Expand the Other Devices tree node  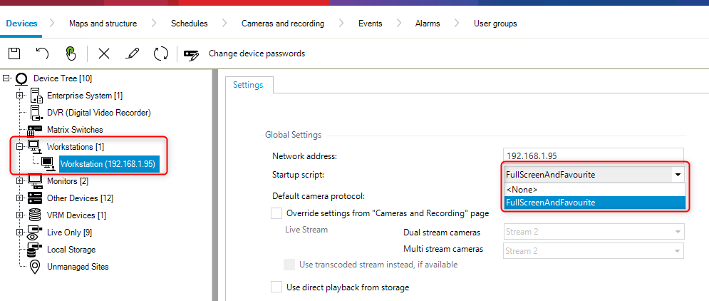(x=19, y=198)
